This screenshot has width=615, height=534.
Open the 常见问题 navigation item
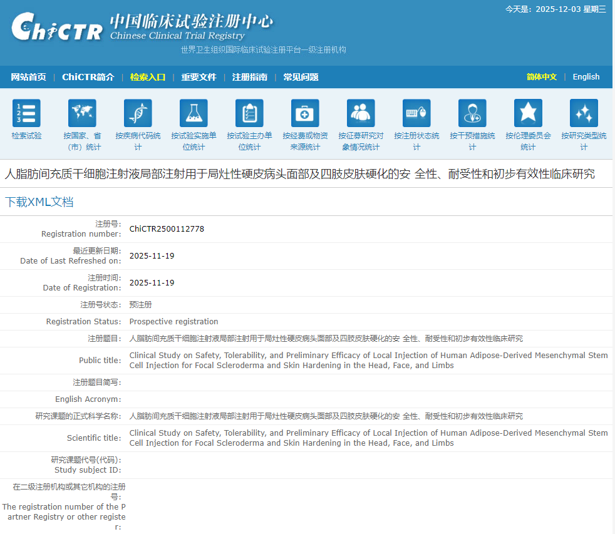click(x=301, y=77)
